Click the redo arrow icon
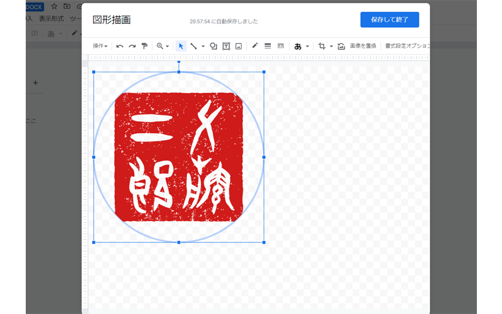 tap(132, 46)
